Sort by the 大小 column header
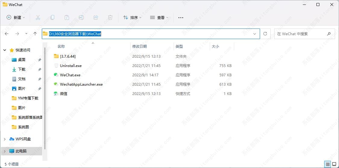 (215, 46)
